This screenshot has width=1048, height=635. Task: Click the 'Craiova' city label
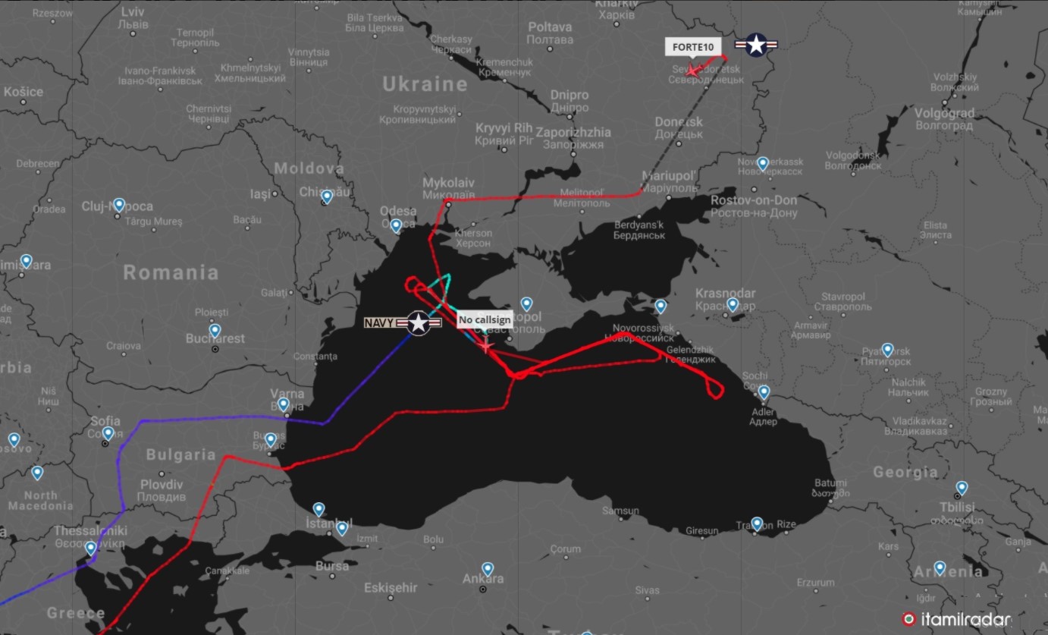(x=123, y=345)
